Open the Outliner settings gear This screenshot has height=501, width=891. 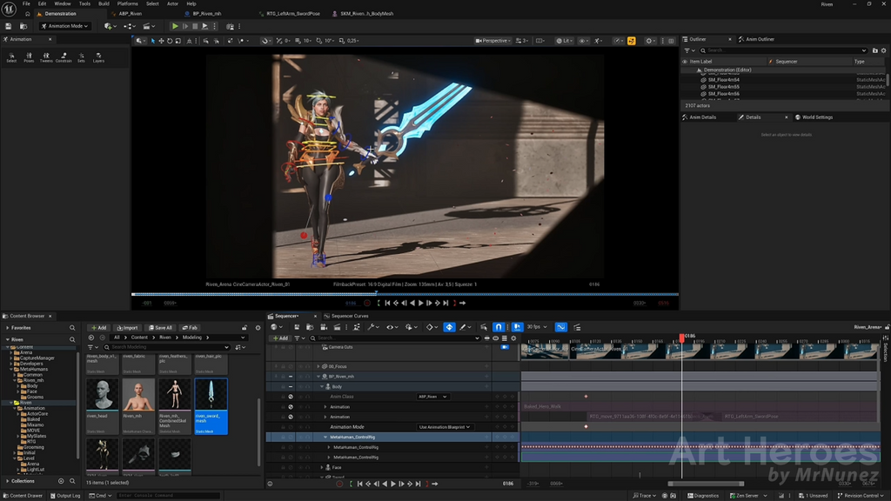[884, 50]
